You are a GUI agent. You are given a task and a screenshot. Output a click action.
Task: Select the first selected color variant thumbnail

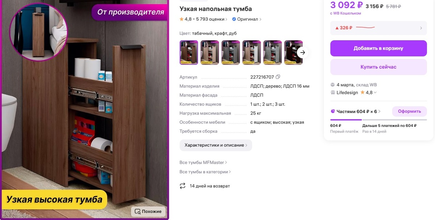point(189,53)
